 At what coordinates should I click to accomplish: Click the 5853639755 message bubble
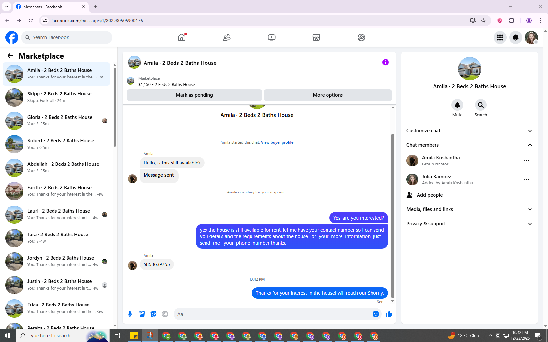tap(157, 264)
